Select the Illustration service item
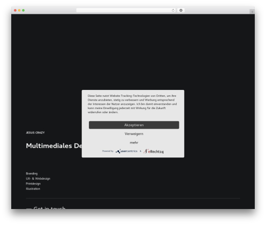This screenshot has height=225, width=266. pos(33,189)
